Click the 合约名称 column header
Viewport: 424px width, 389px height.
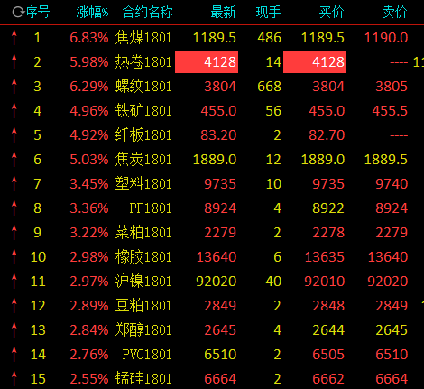148,13
